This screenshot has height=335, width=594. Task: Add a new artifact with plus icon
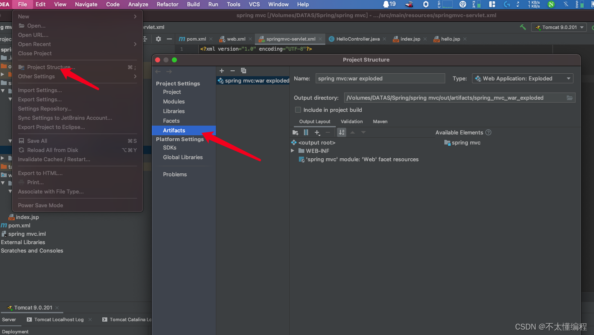point(222,71)
